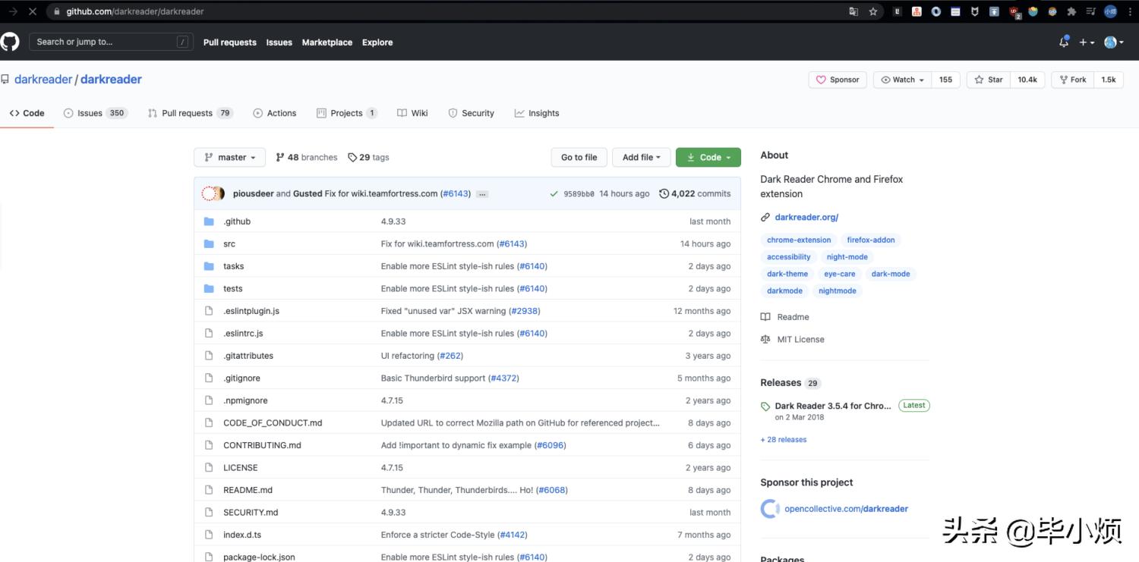Image resolution: width=1139 pixels, height=562 pixels.
Task: Click the Sponsor button
Action: (838, 80)
